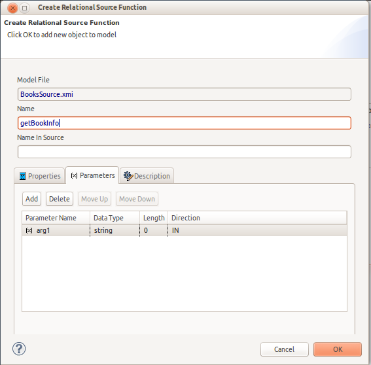Click the string data type cell
This screenshot has width=371, height=365.
pos(115,230)
